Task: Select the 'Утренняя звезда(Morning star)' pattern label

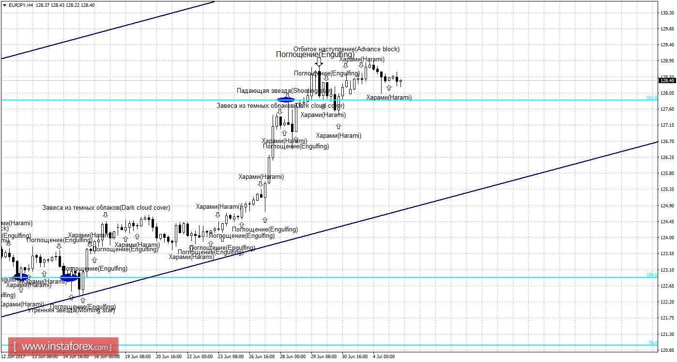Action: tap(71, 310)
